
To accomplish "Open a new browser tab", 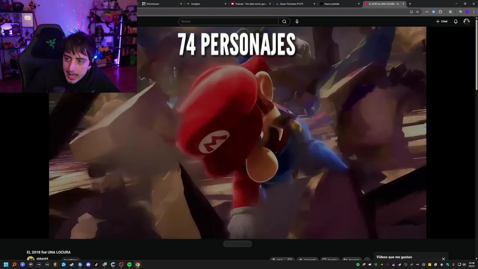I will coord(410,4).
